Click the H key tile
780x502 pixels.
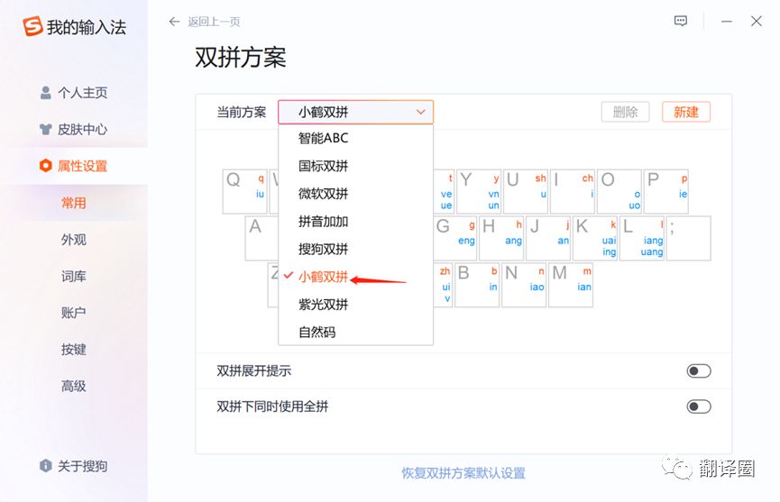pyautogui.click(x=501, y=238)
